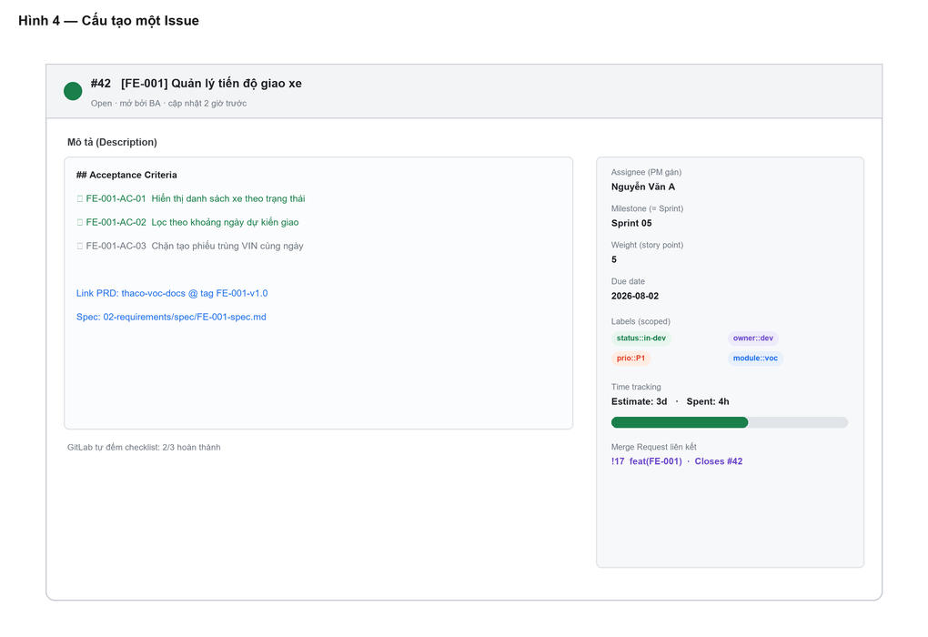The width and height of the screenshot is (928, 637).
Task: Click the due date 2026-08-02
Action: tap(634, 296)
